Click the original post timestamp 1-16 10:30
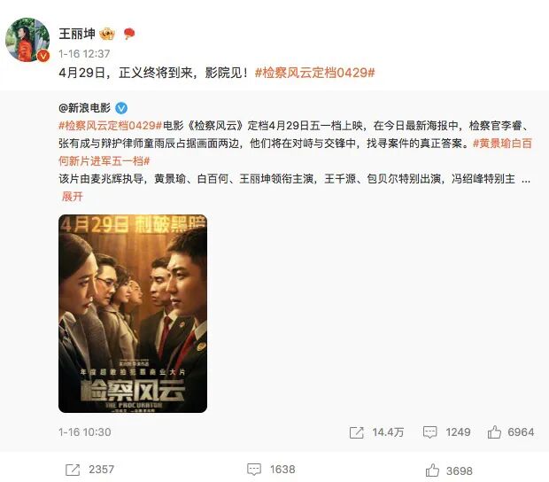This screenshot has width=549, height=482. (x=85, y=432)
